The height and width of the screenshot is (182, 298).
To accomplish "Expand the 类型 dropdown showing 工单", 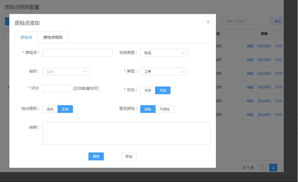I will [x=164, y=72].
